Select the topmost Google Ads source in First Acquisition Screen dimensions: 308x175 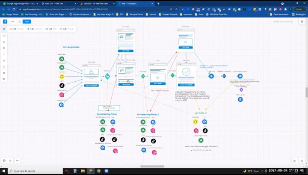coord(62,59)
